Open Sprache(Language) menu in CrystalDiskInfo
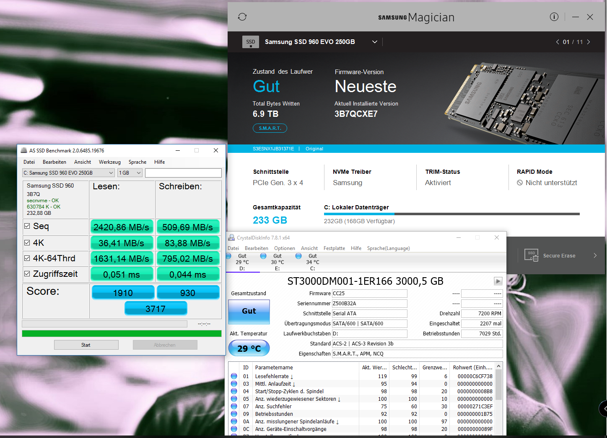Screen dimensions: 607x438 (x=389, y=248)
